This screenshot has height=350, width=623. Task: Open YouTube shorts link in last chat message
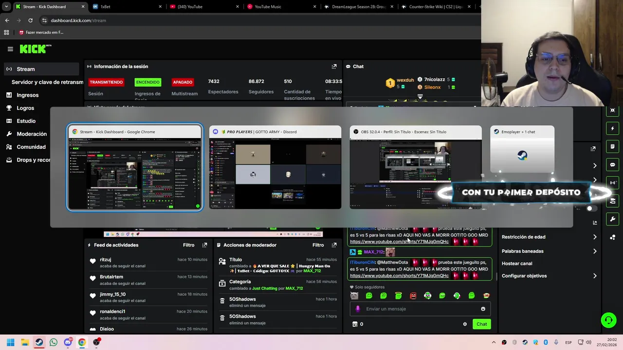tap(399, 276)
